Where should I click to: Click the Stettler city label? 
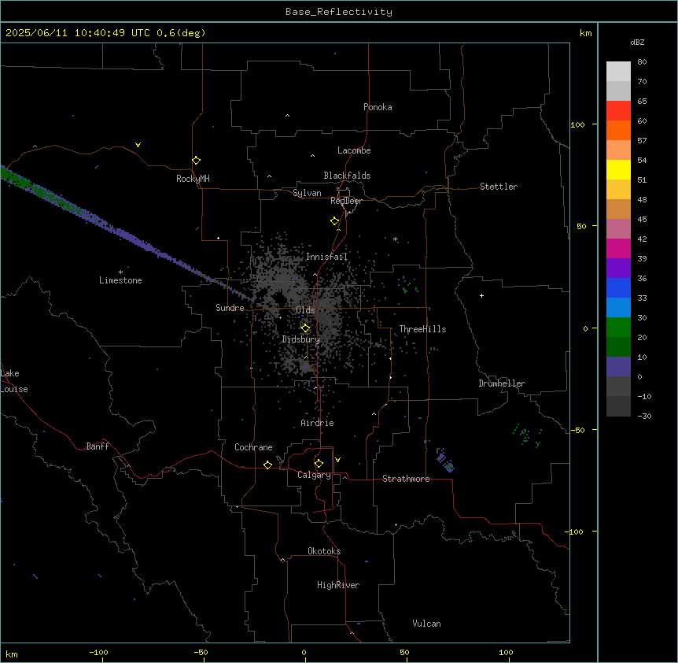pos(499,187)
